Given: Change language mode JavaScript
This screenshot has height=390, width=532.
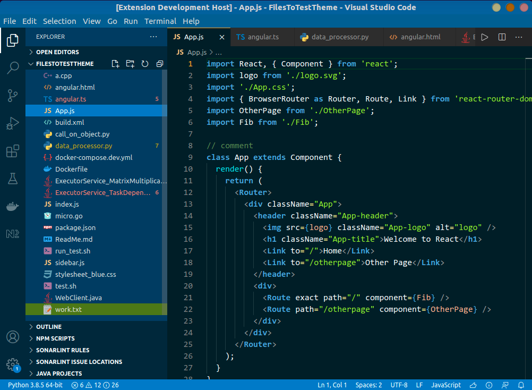Looking at the screenshot, I should pyautogui.click(x=446, y=385).
